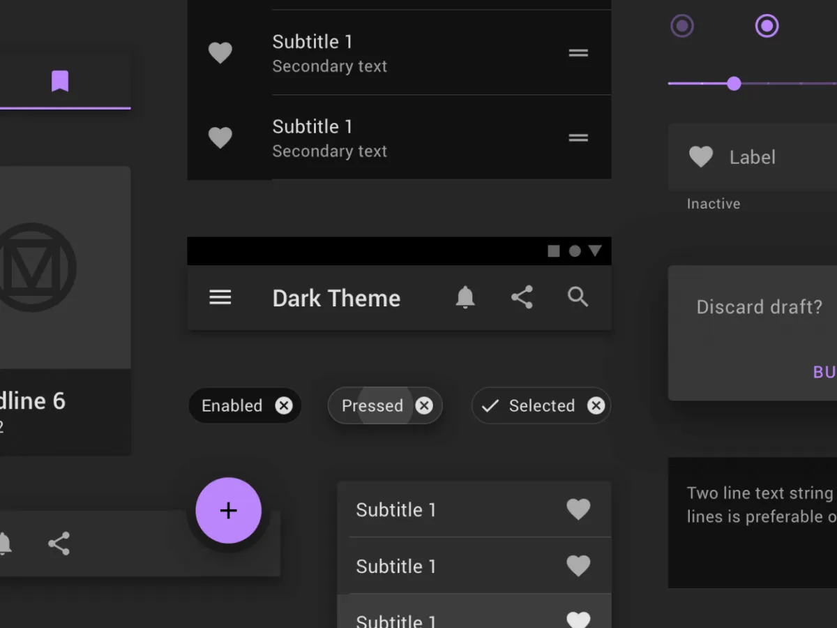Viewport: 837px width, 628px height.
Task: Expand the dropdown triangle in the status bar
Action: [595, 251]
